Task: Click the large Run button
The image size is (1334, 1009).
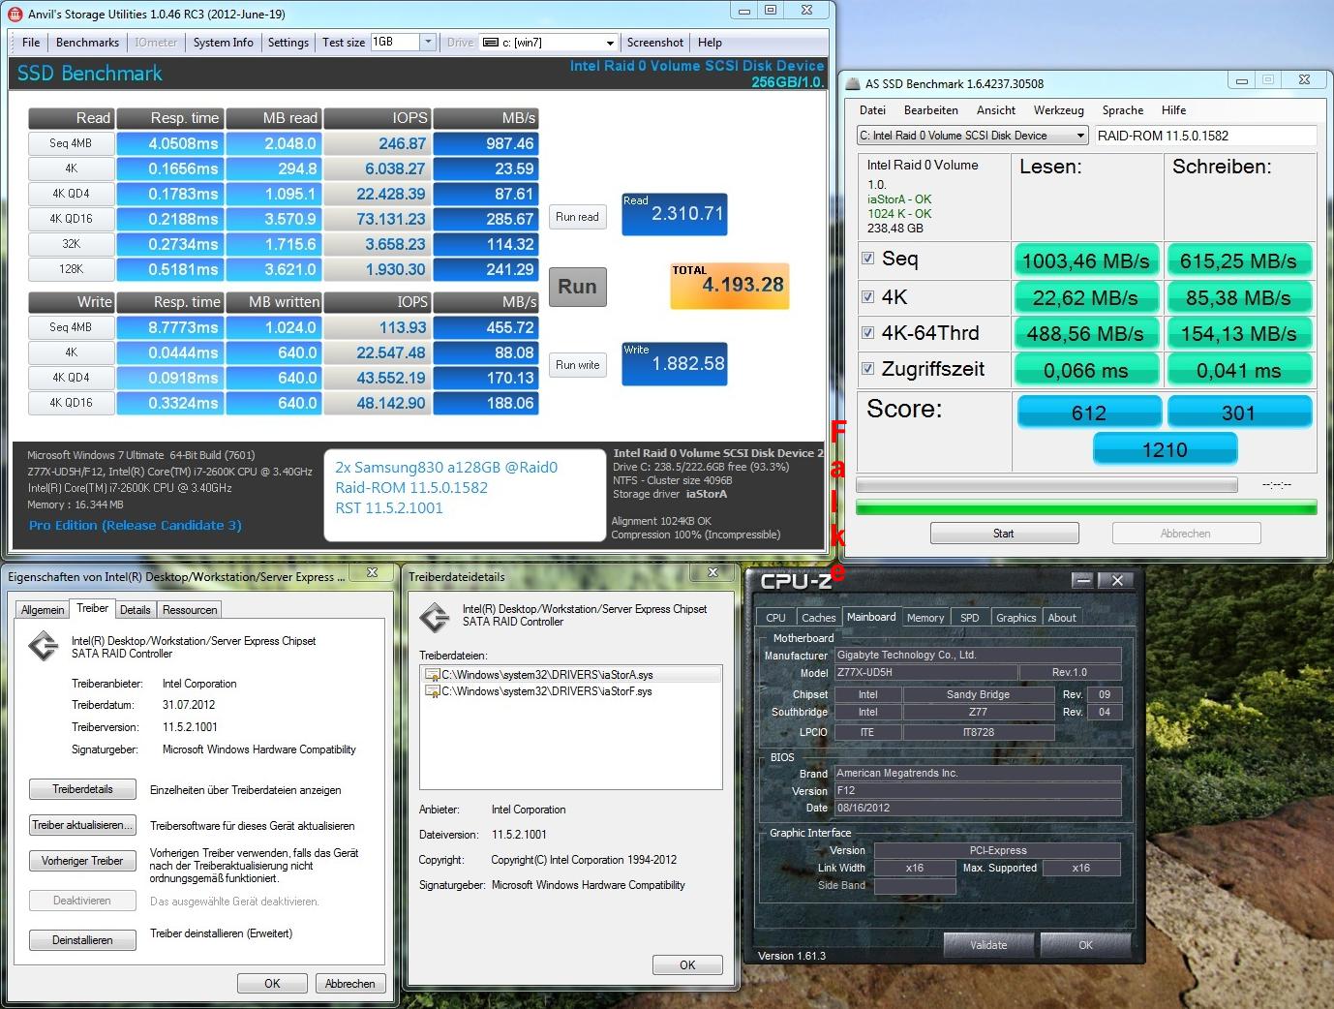Action: [577, 287]
